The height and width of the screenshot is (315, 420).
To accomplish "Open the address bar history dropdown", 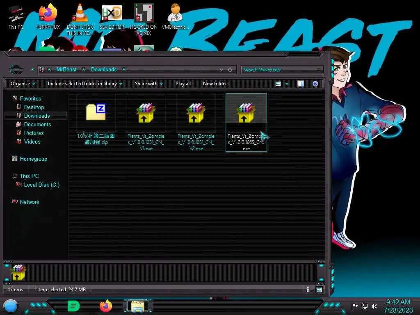I will pos(221,70).
